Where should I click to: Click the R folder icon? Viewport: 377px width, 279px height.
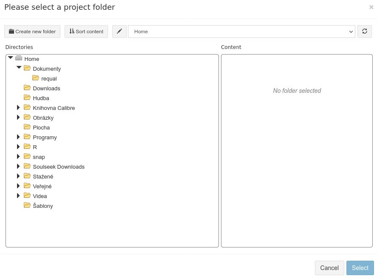27,147
